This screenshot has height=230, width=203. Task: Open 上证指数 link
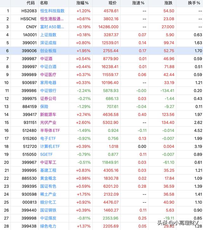click(x=48, y=35)
